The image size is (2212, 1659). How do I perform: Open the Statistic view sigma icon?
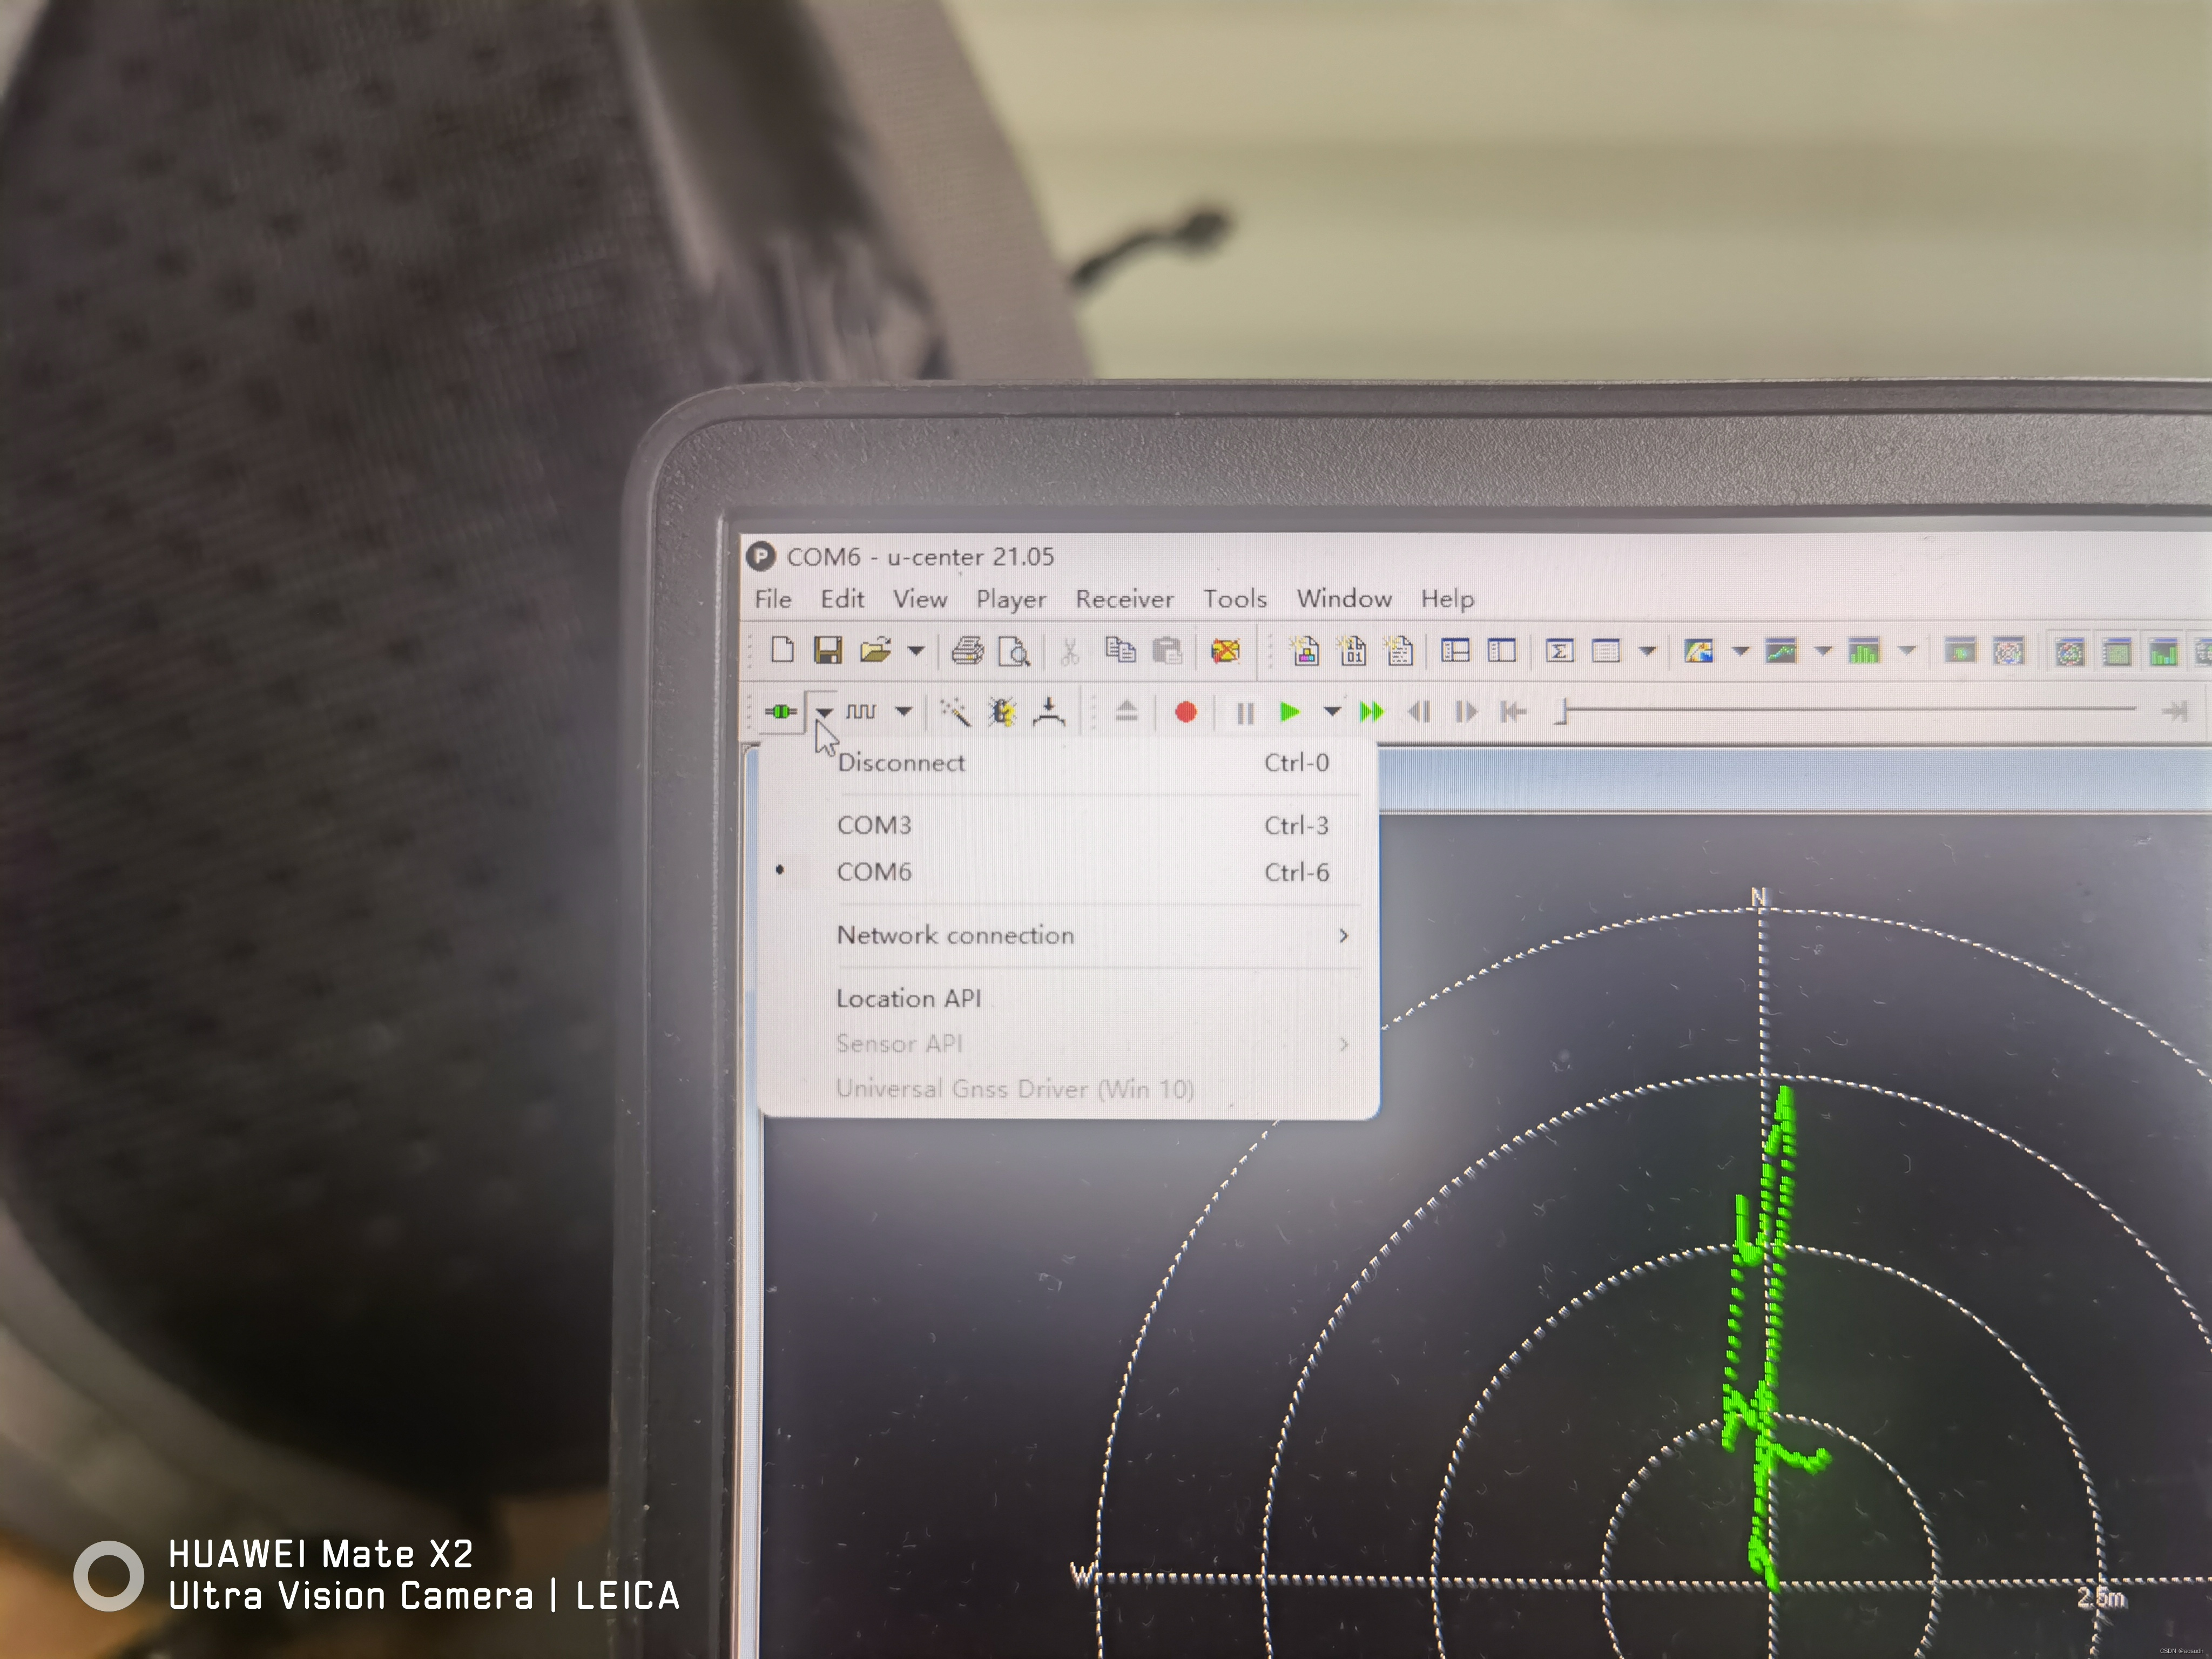[1559, 652]
